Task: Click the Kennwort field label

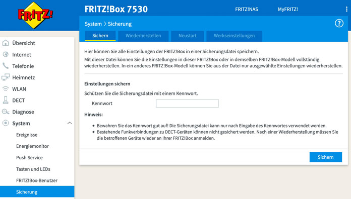Action: 102,104
